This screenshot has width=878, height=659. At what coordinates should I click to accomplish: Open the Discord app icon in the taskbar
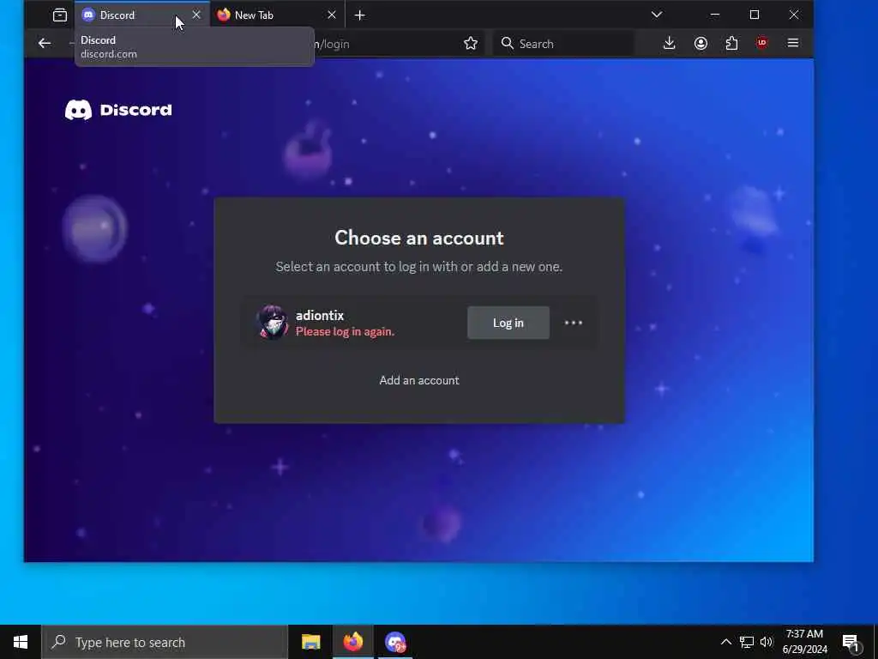395,642
